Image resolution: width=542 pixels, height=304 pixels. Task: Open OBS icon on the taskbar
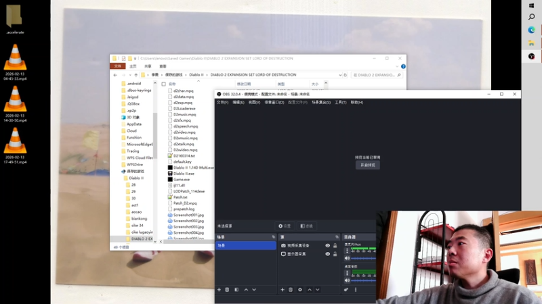coord(532,56)
